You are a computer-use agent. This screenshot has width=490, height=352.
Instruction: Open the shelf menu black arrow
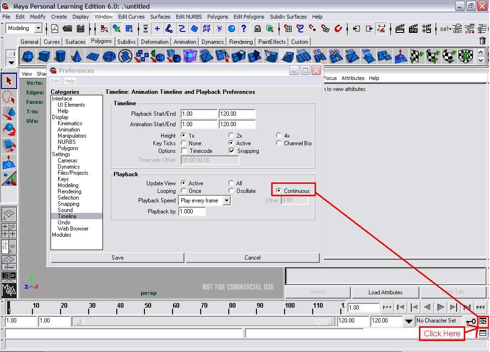coord(11,62)
